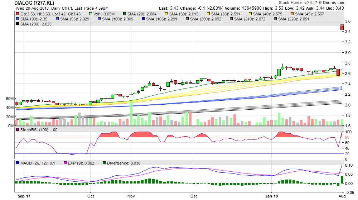Click the Nov date axis label
Screen dimensions: 358x200
coord(131,196)
